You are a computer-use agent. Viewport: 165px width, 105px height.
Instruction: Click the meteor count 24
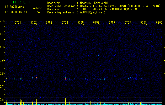[38, 12]
